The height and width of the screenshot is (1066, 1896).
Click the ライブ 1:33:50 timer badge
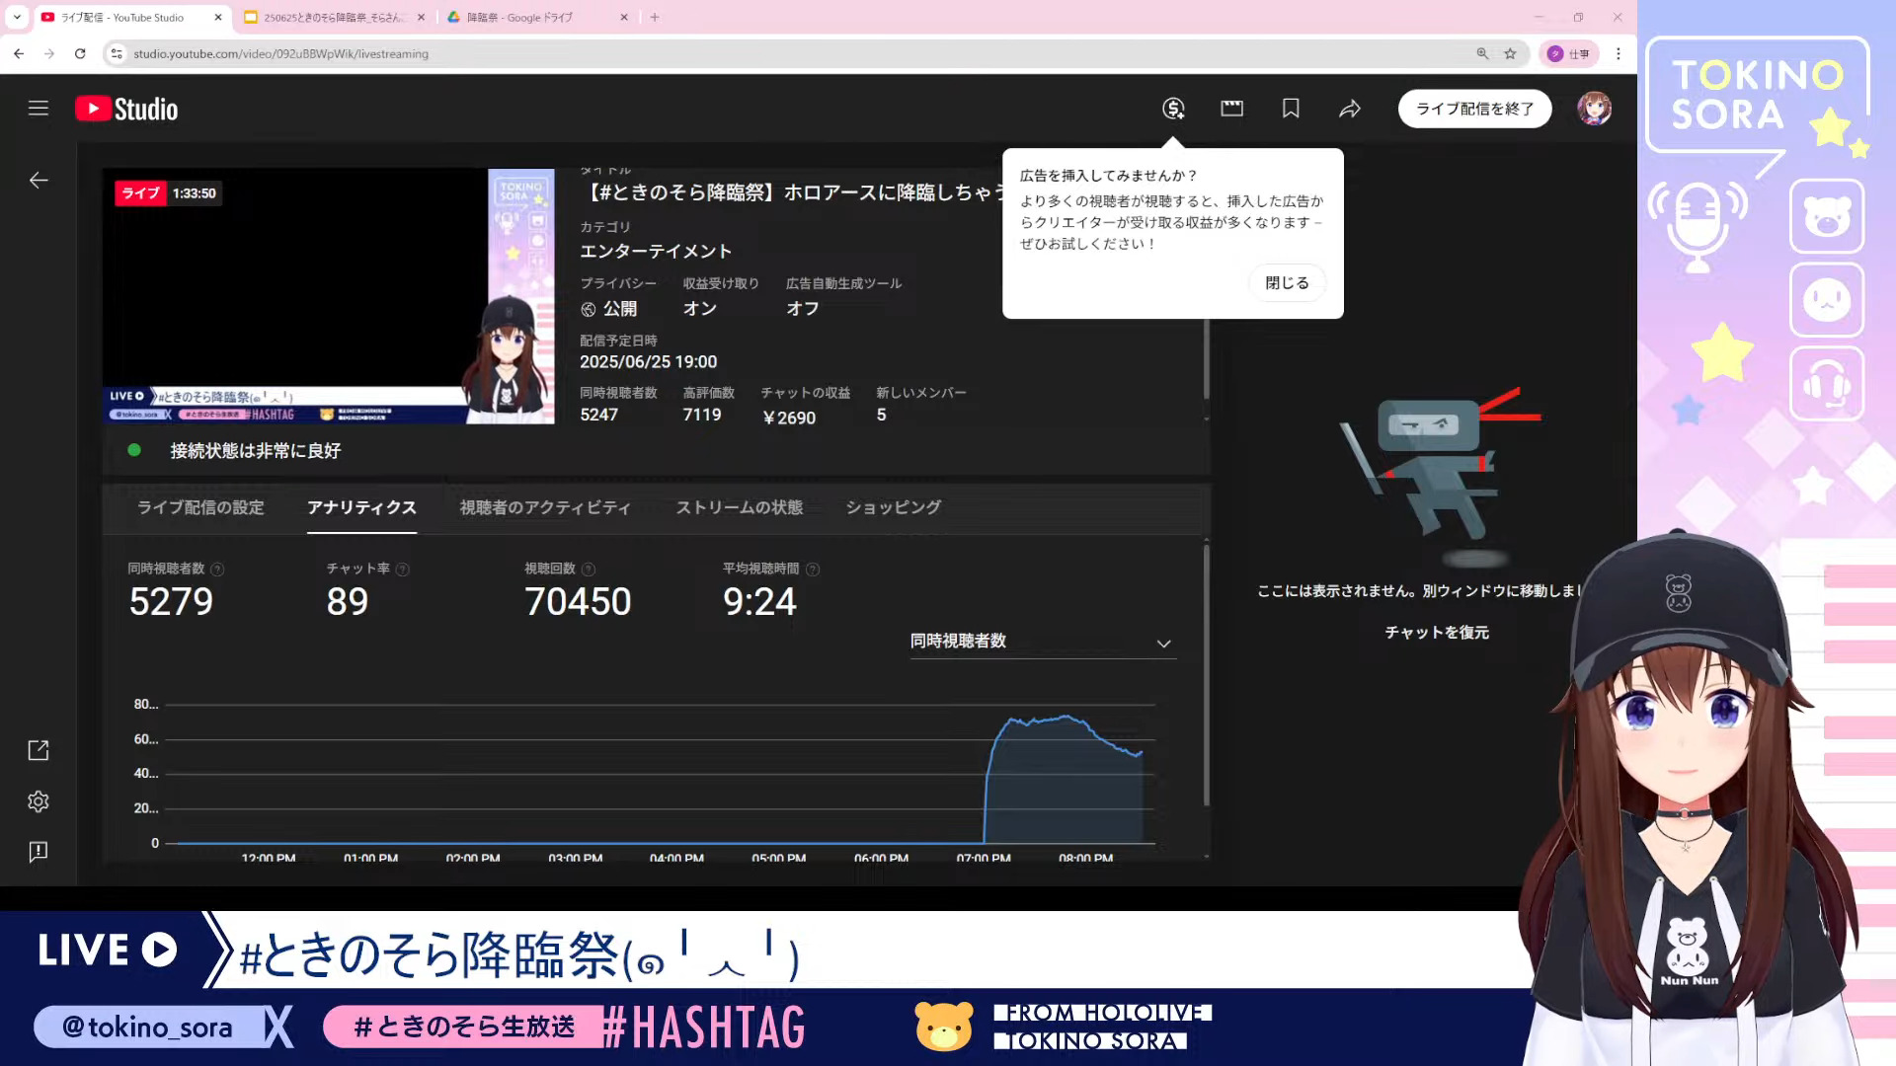point(168,193)
